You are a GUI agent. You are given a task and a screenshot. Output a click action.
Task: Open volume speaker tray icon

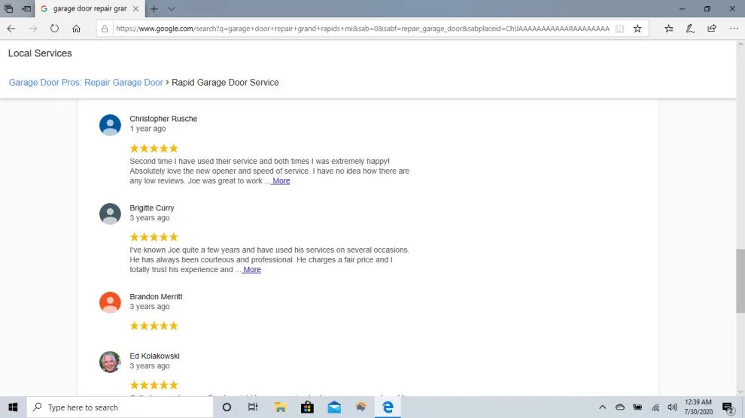pyautogui.click(x=672, y=407)
